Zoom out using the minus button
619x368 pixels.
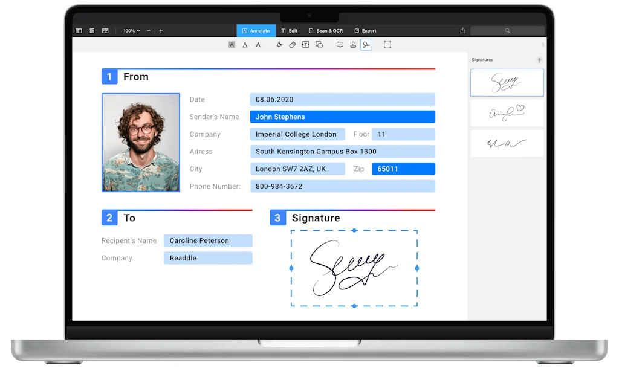point(148,30)
